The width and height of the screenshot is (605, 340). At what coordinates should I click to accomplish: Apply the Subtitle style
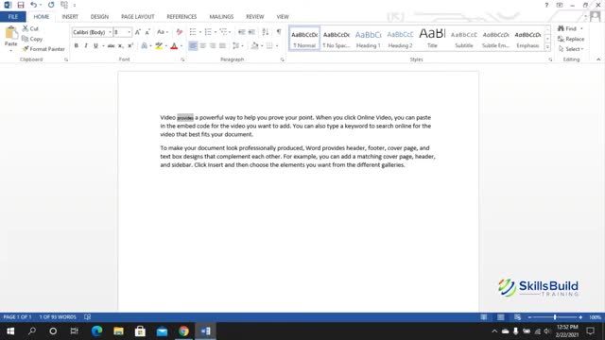[x=464, y=39]
